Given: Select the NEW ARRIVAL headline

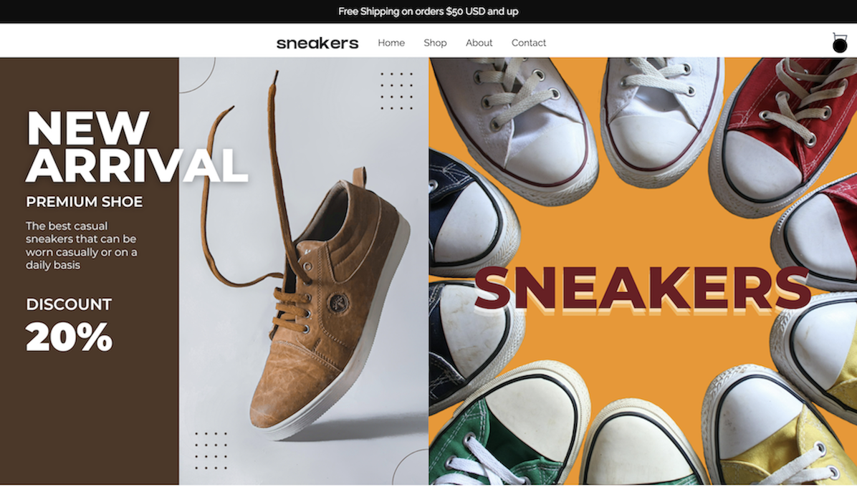Looking at the screenshot, I should pyautogui.click(x=137, y=146).
